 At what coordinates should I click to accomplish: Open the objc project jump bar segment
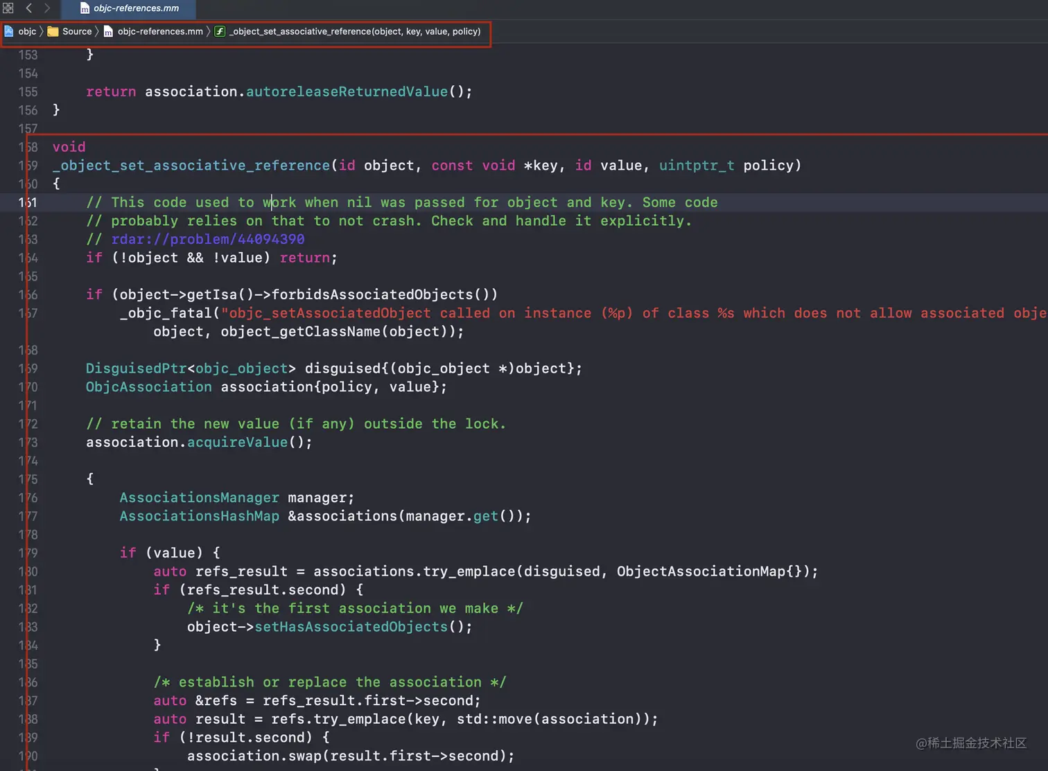[x=20, y=31]
